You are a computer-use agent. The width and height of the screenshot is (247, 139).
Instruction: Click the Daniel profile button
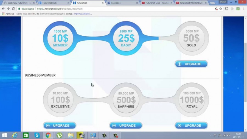point(223,2)
